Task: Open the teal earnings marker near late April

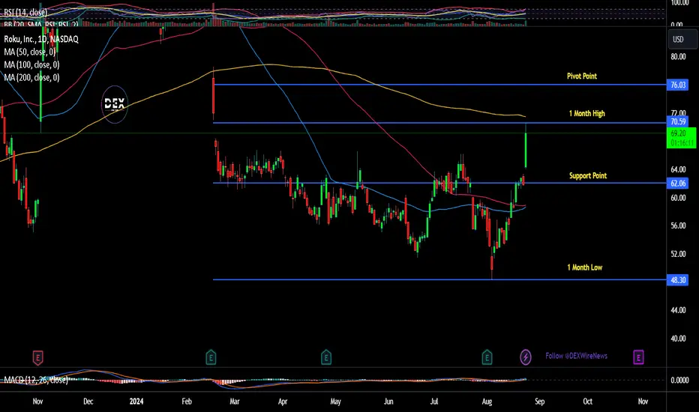Action: [326, 357]
